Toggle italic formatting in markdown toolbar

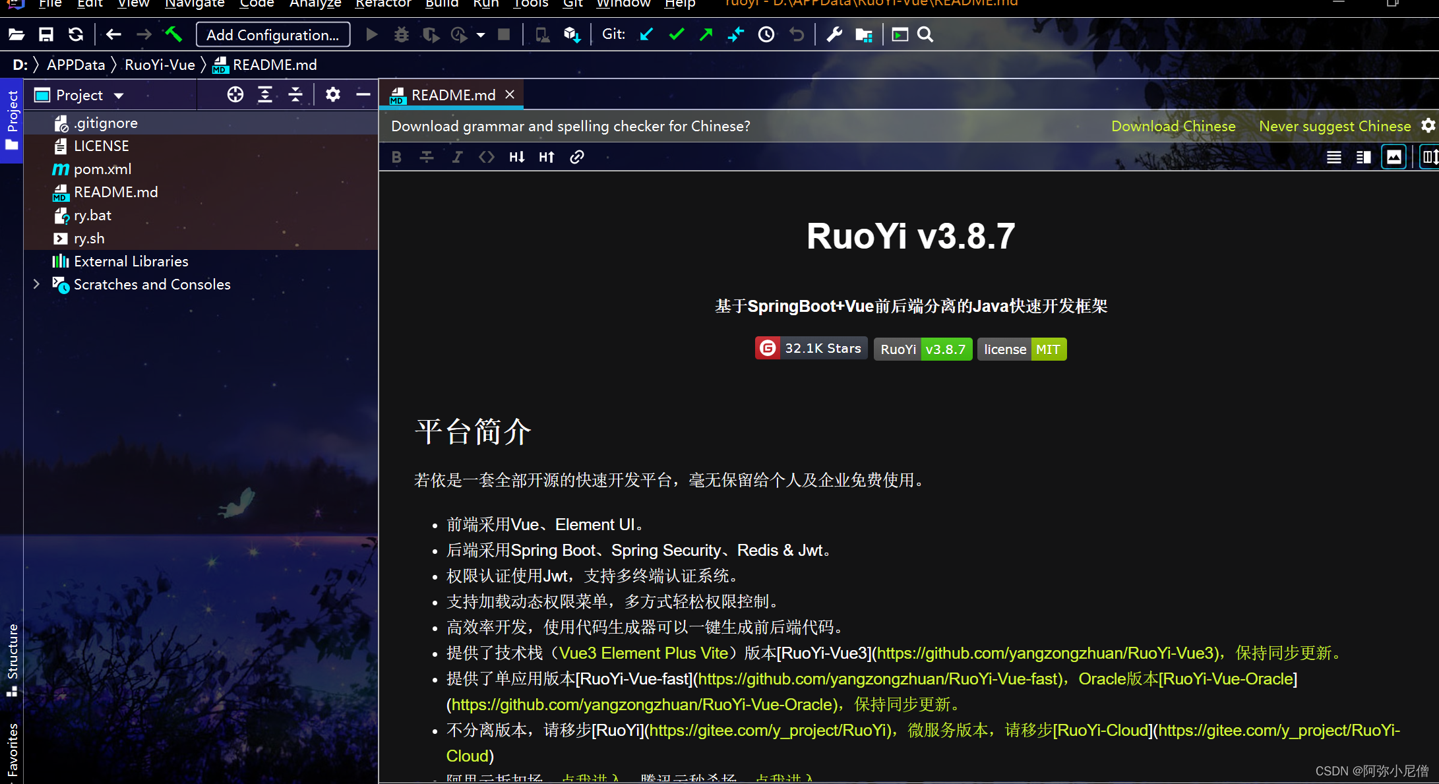(456, 157)
